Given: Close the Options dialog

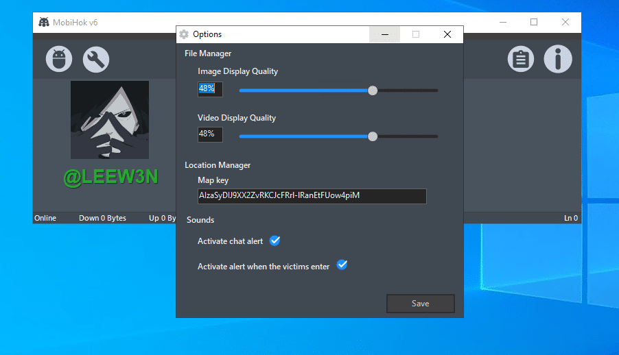Looking at the screenshot, I should pos(447,34).
